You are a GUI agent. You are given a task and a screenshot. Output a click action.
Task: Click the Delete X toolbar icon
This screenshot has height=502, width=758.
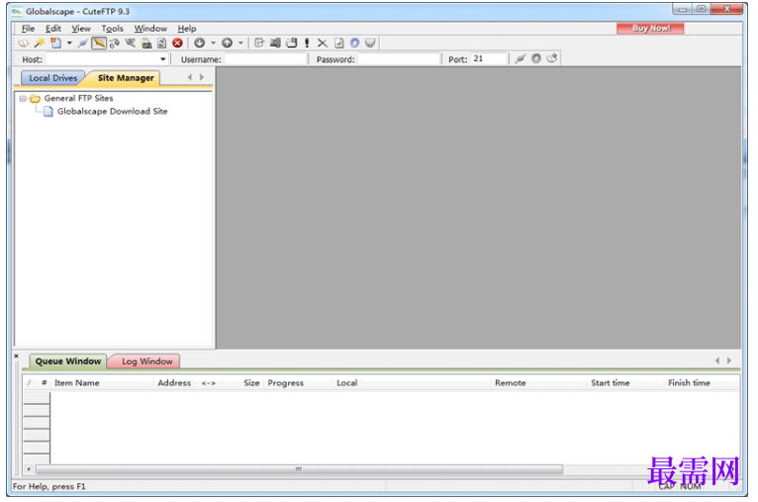click(x=323, y=43)
